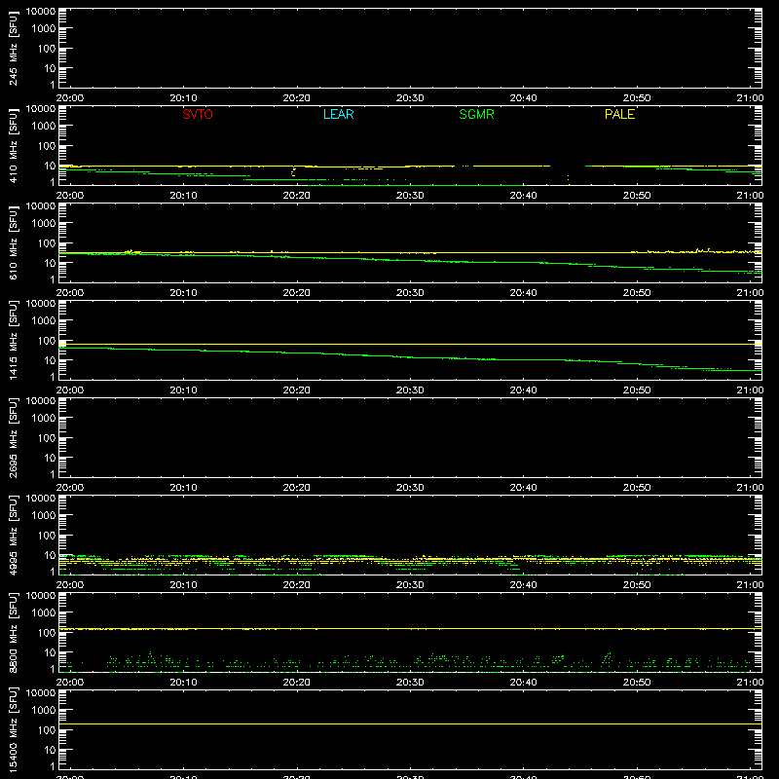Screen dimensions: 779x779
Task: Click the 10000 tick label on 245 MHz panel
Action: tap(41, 12)
